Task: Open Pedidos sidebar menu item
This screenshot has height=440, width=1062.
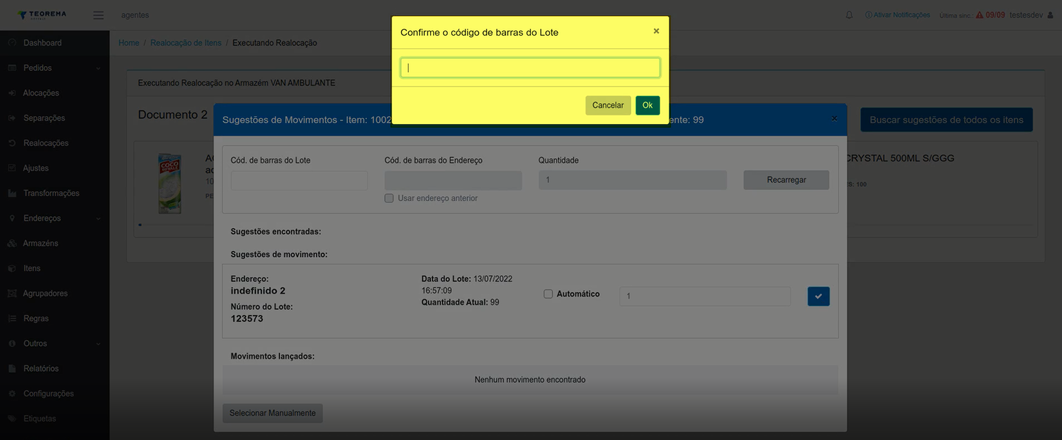Action: click(38, 68)
